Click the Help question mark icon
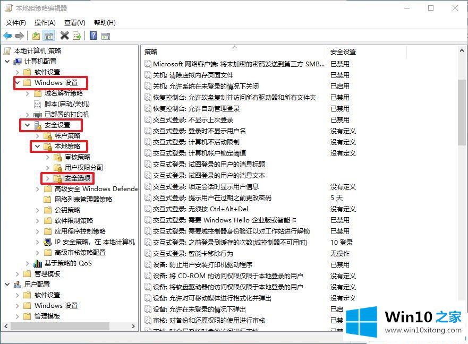This screenshot has width=468, height=344. [x=93, y=36]
